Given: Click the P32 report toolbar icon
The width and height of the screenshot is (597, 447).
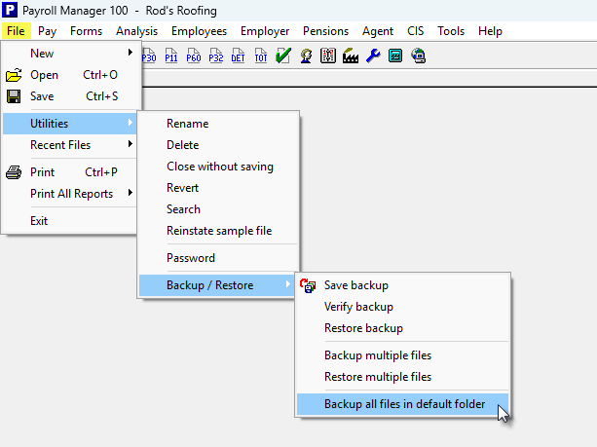Looking at the screenshot, I should coord(216,56).
